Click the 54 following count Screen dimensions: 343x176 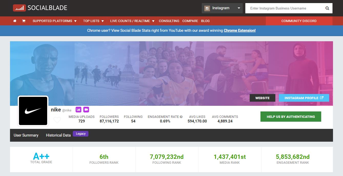coord(133,121)
